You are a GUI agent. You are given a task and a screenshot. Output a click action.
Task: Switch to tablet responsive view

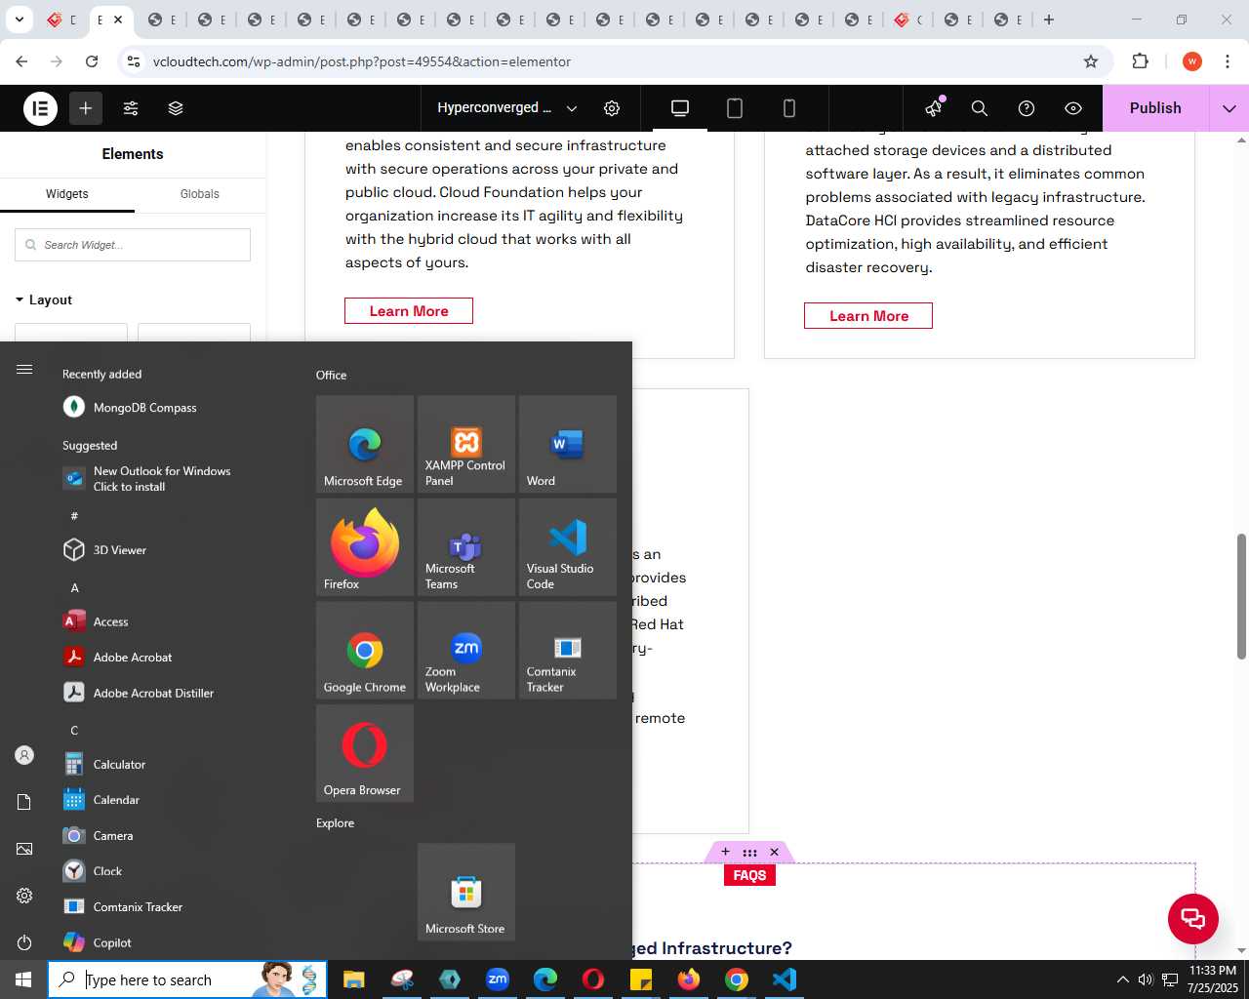(735, 108)
